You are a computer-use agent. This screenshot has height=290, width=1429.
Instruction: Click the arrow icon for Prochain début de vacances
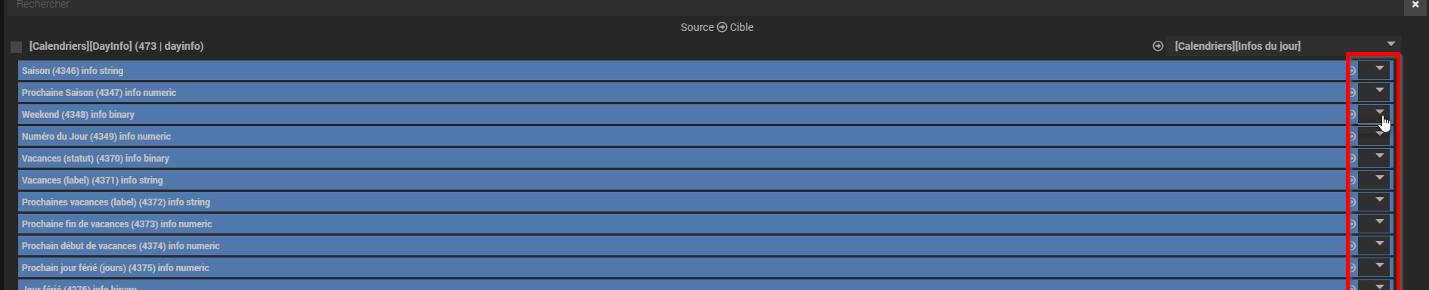pos(1352,245)
